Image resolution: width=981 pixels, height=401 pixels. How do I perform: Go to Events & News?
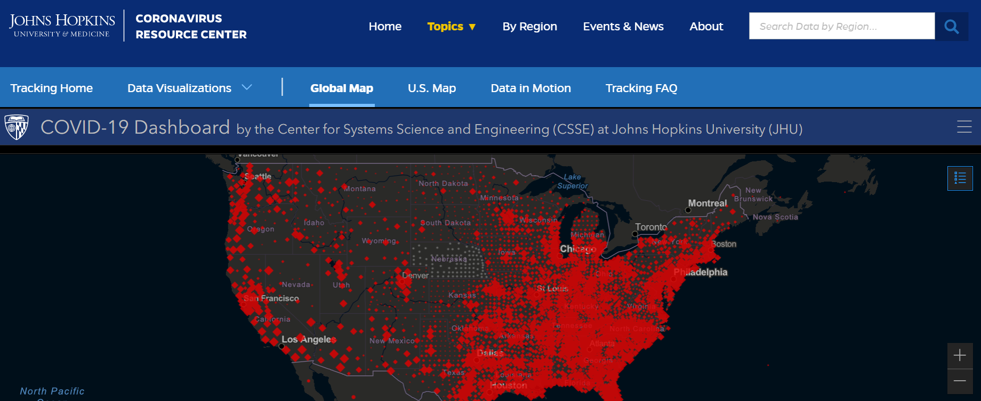tap(623, 27)
